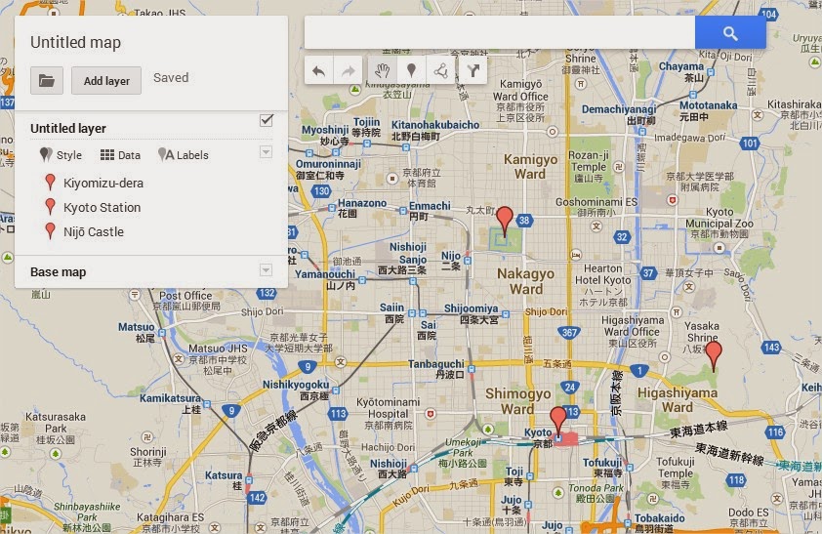822x534 pixels.
Task: Click the Undo arrow tool
Action: [x=318, y=70]
